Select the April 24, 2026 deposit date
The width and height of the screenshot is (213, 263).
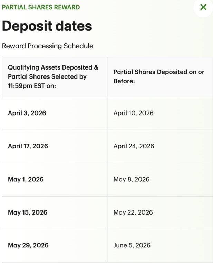click(x=134, y=146)
